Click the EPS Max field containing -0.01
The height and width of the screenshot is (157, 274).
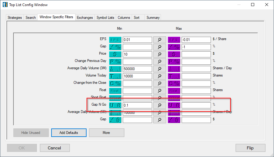pyautogui.click(x=196, y=40)
